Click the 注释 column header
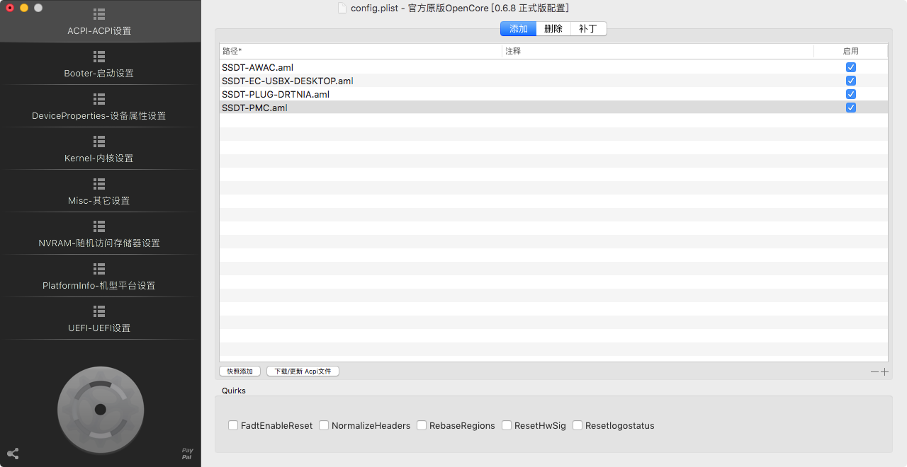907x467 pixels. [x=658, y=51]
